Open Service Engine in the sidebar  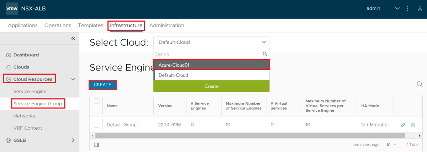tap(30, 91)
